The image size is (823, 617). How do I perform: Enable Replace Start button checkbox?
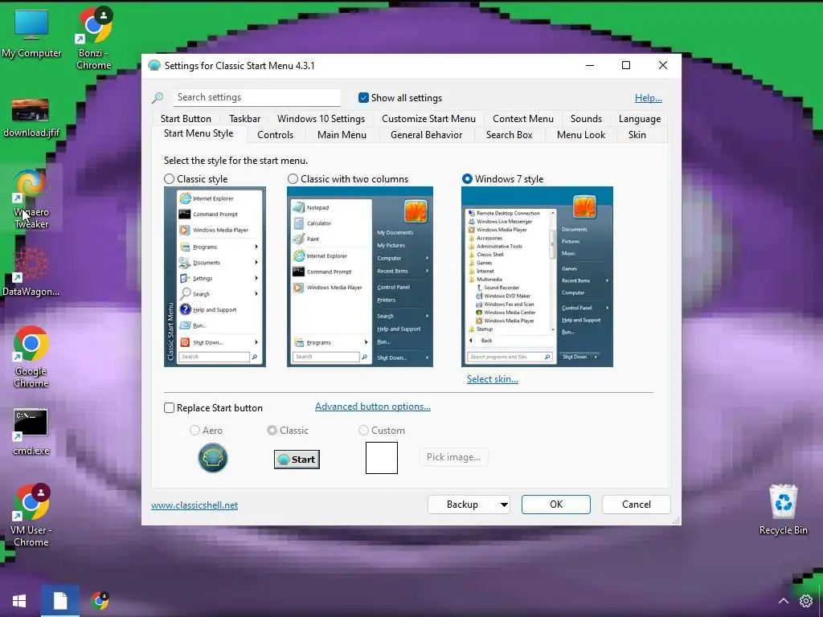[x=169, y=407]
